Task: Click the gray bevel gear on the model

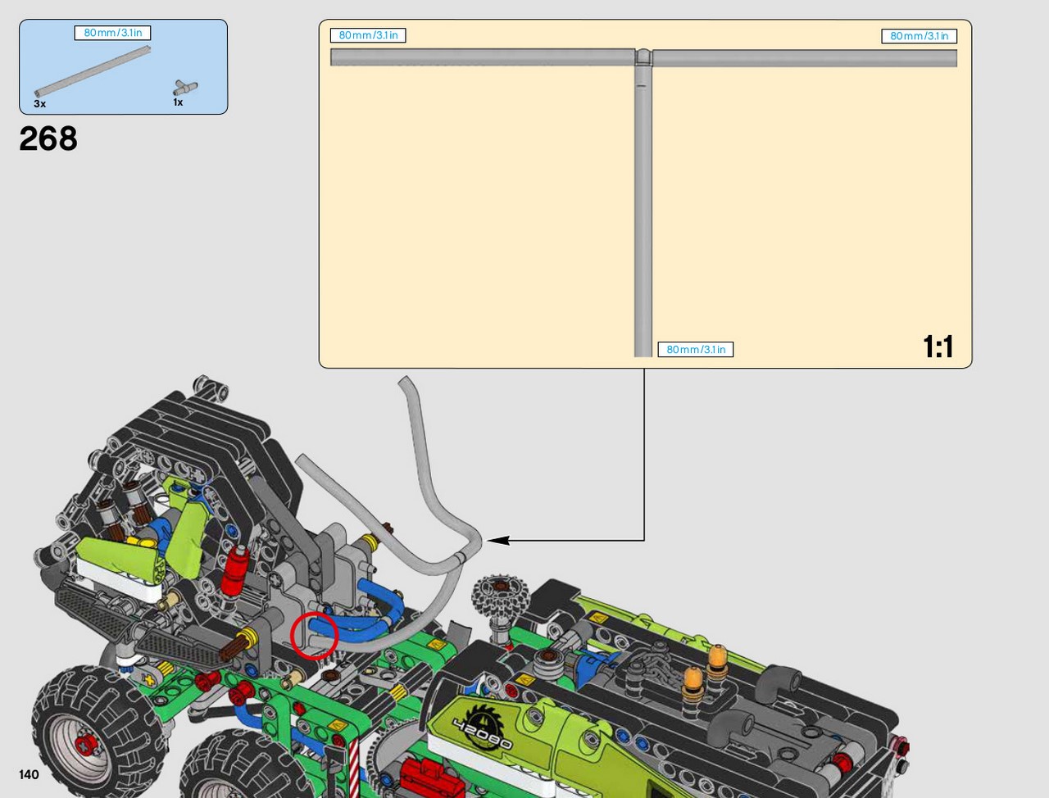Action: click(500, 596)
